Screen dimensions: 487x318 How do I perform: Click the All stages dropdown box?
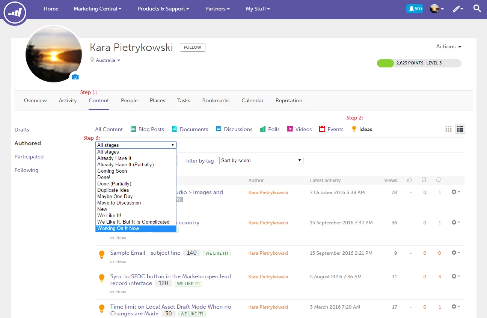[136, 145]
